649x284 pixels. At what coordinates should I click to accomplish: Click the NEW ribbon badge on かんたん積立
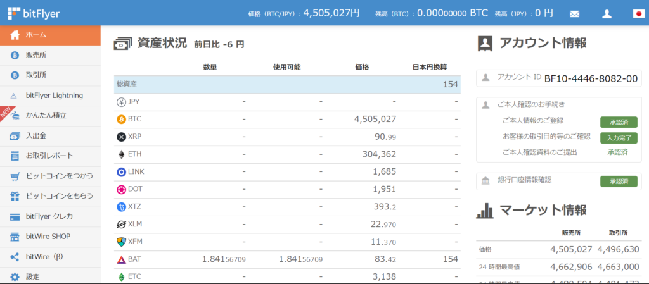pos(6,113)
